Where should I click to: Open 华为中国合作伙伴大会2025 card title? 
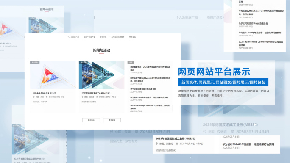pyautogui.click(x=45, y=93)
